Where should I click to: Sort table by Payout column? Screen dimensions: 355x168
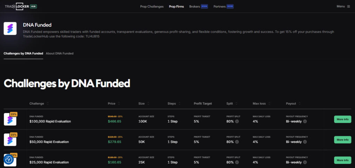click(x=299, y=103)
